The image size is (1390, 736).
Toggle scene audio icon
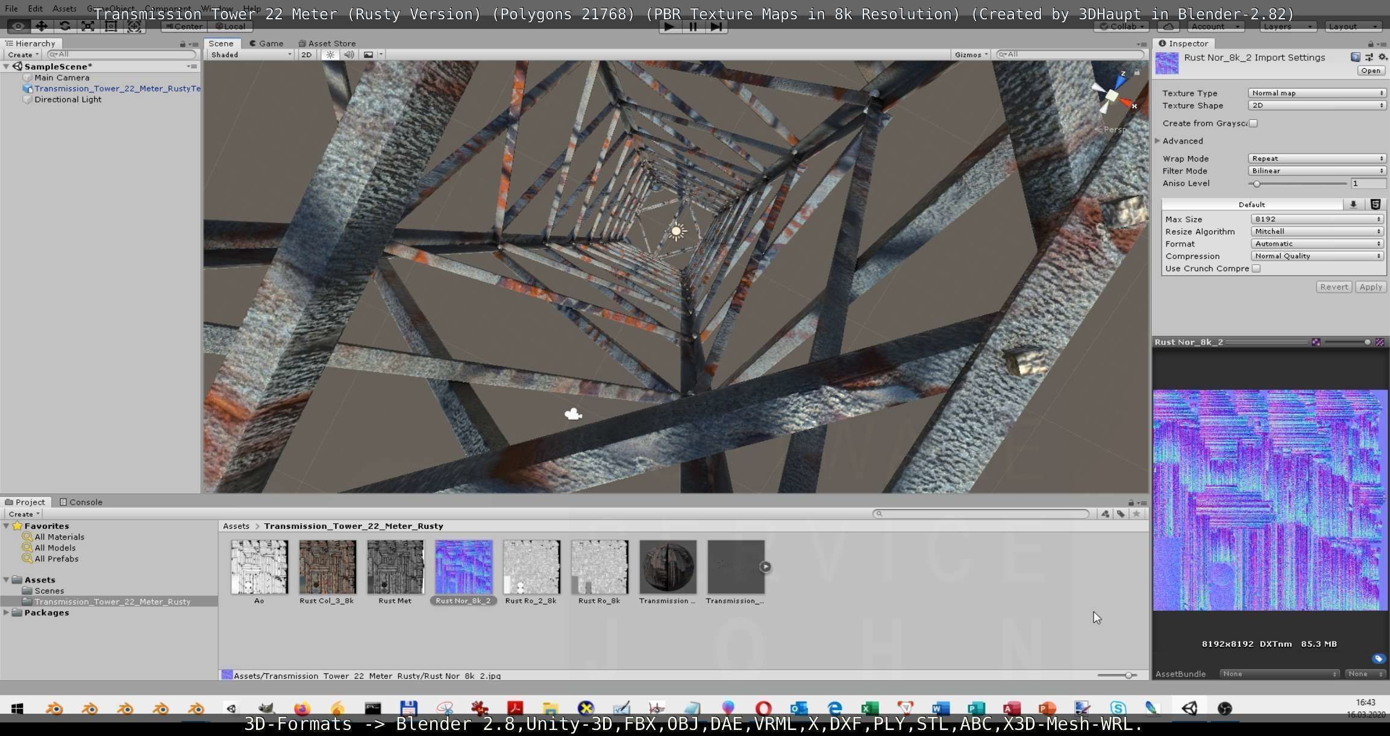coord(349,55)
